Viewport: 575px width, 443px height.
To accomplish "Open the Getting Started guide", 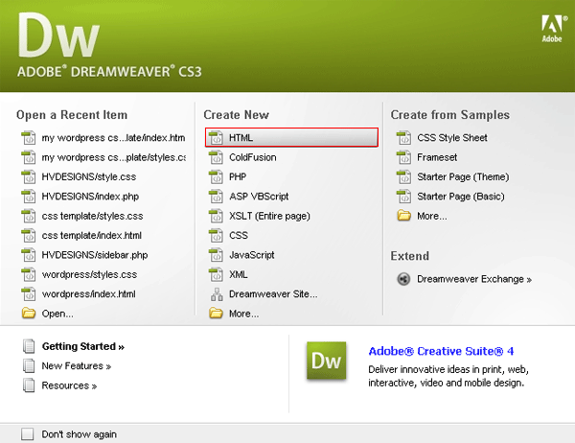I will 83,346.
